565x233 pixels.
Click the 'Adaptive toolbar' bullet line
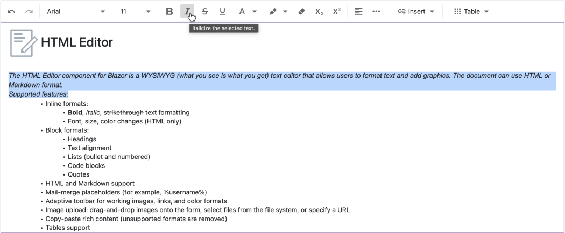136,201
